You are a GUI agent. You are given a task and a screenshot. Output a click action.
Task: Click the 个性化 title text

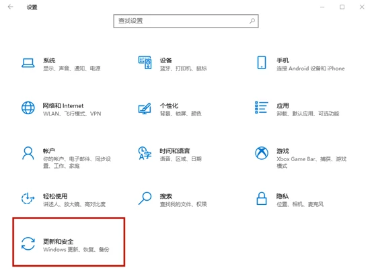169,105
